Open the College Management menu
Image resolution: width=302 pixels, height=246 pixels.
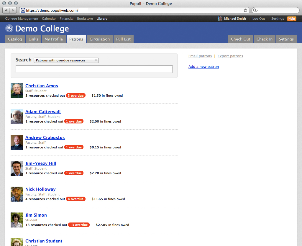(x=22, y=19)
